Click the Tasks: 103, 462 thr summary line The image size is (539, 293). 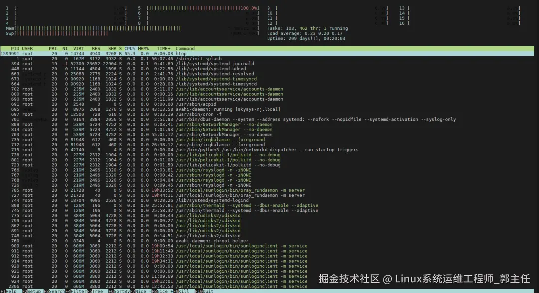pyautogui.click(x=307, y=28)
